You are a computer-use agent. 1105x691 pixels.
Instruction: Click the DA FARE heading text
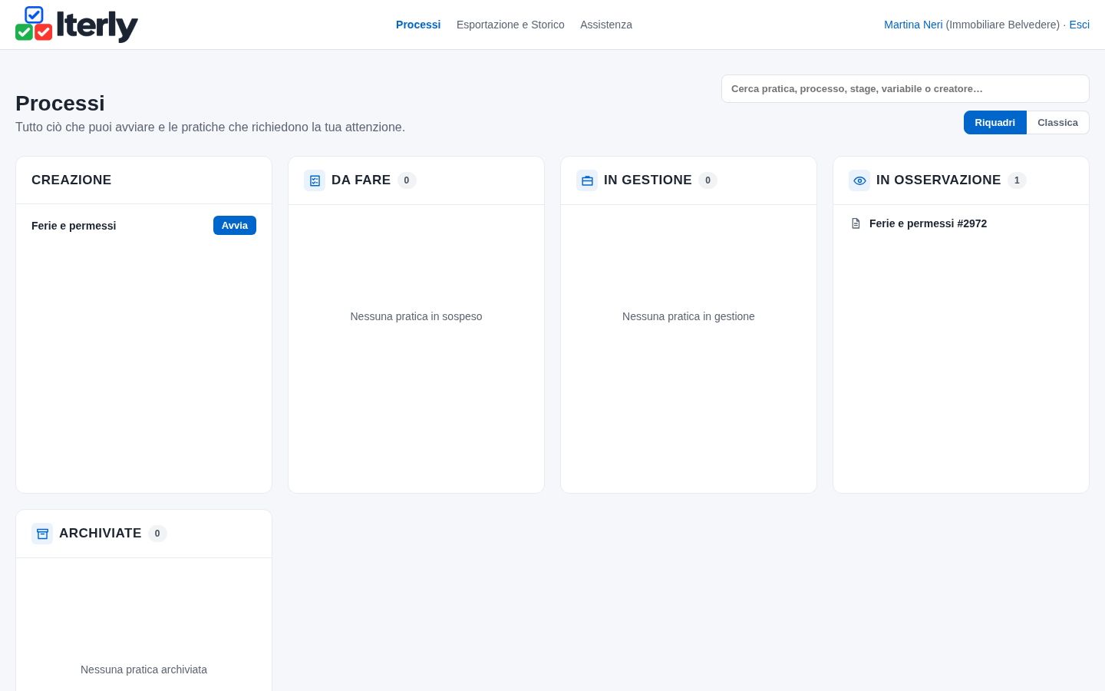[x=361, y=180]
